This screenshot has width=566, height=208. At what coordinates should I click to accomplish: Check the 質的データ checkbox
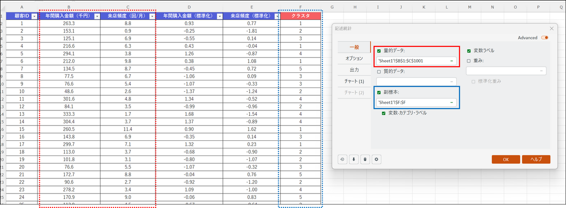[379, 72]
